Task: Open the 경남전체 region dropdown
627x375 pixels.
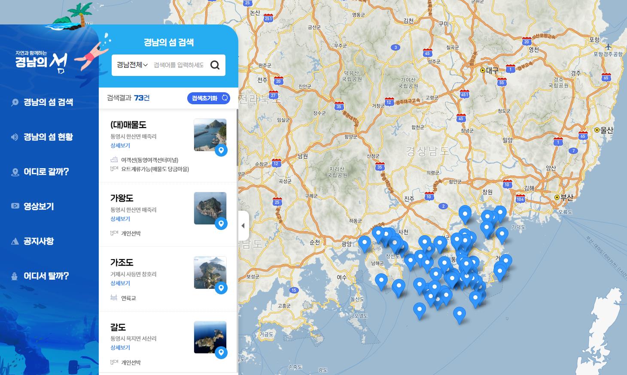Action: [132, 65]
